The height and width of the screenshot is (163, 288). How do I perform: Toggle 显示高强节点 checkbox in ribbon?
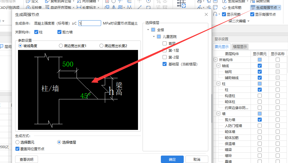(x=252, y=14)
